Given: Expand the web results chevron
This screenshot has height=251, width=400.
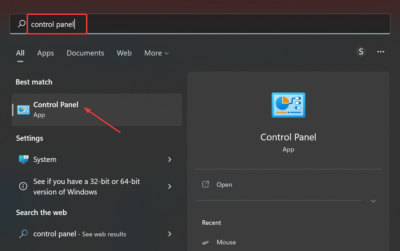Looking at the screenshot, I should coord(170,234).
